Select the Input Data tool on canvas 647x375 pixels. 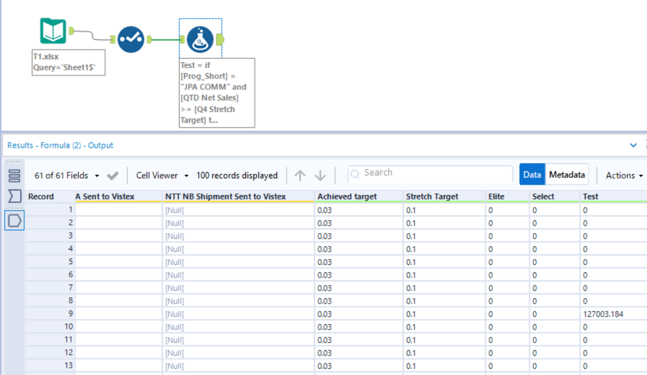[x=53, y=30]
